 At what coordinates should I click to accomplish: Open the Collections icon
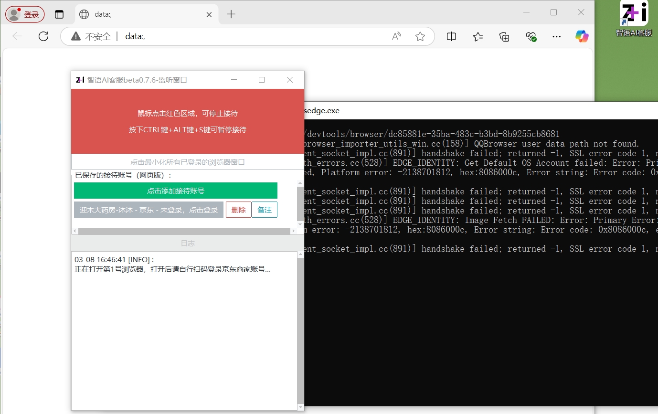point(504,36)
